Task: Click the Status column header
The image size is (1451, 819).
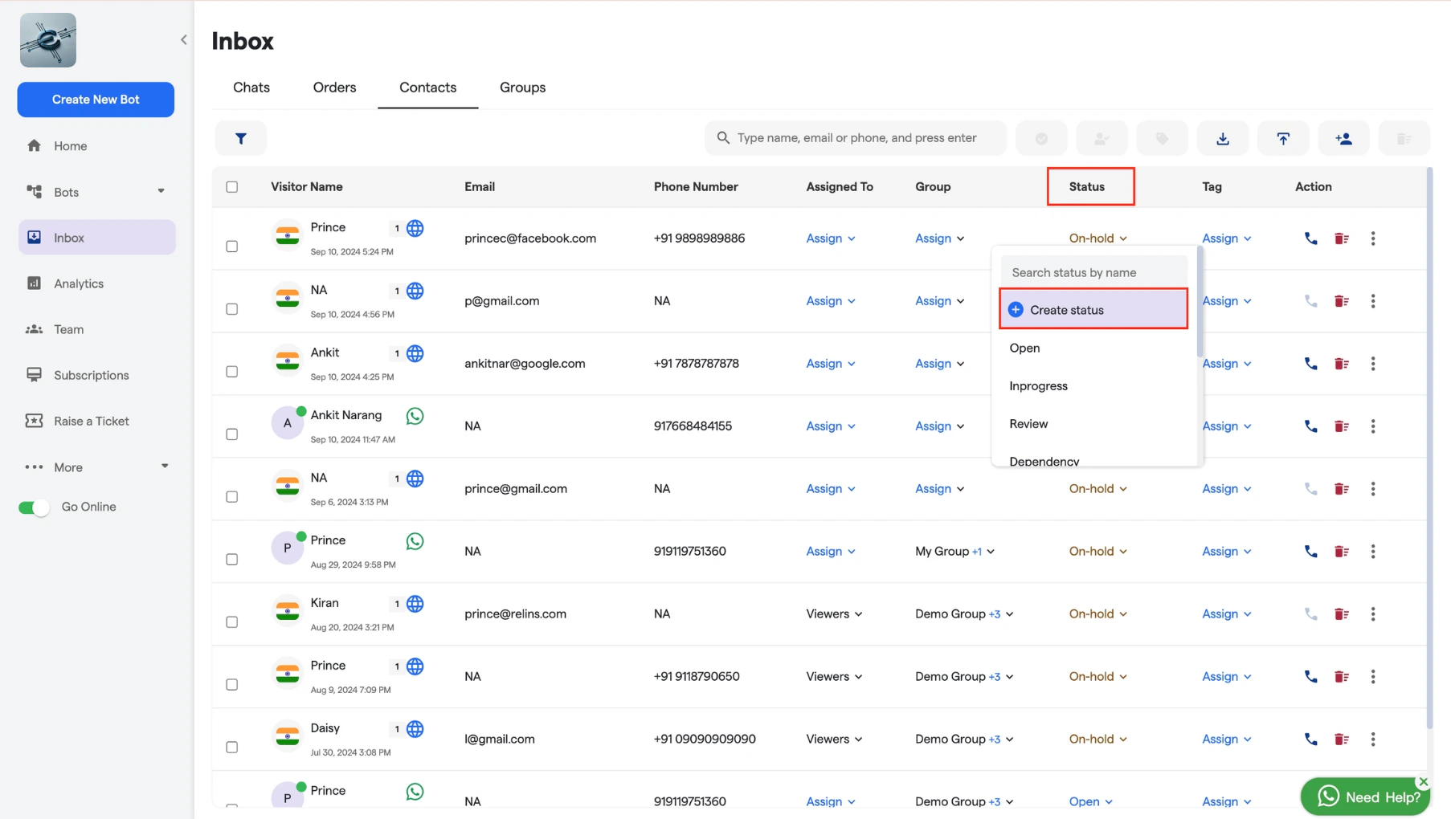Action: tap(1087, 187)
